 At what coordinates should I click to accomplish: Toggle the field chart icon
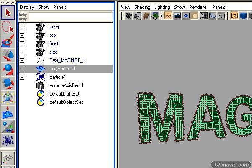[204, 16]
